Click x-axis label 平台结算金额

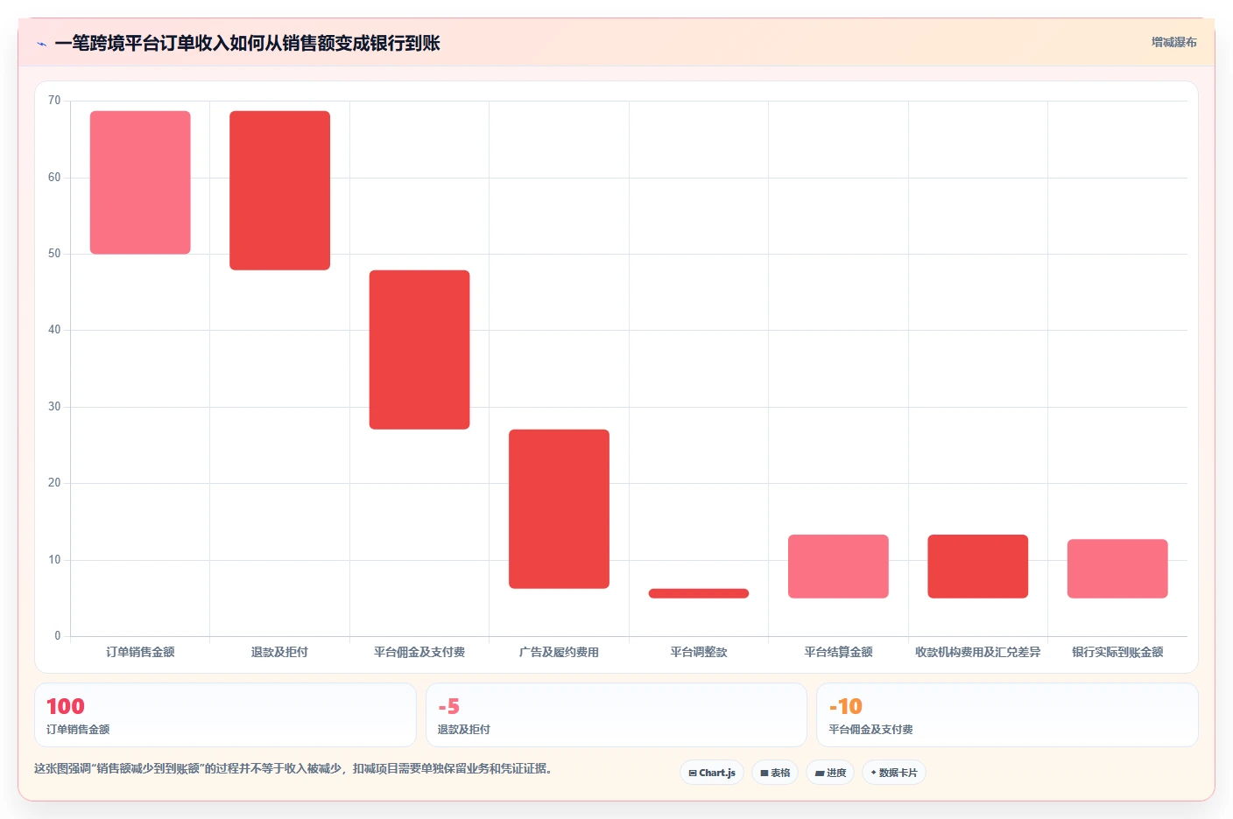838,652
